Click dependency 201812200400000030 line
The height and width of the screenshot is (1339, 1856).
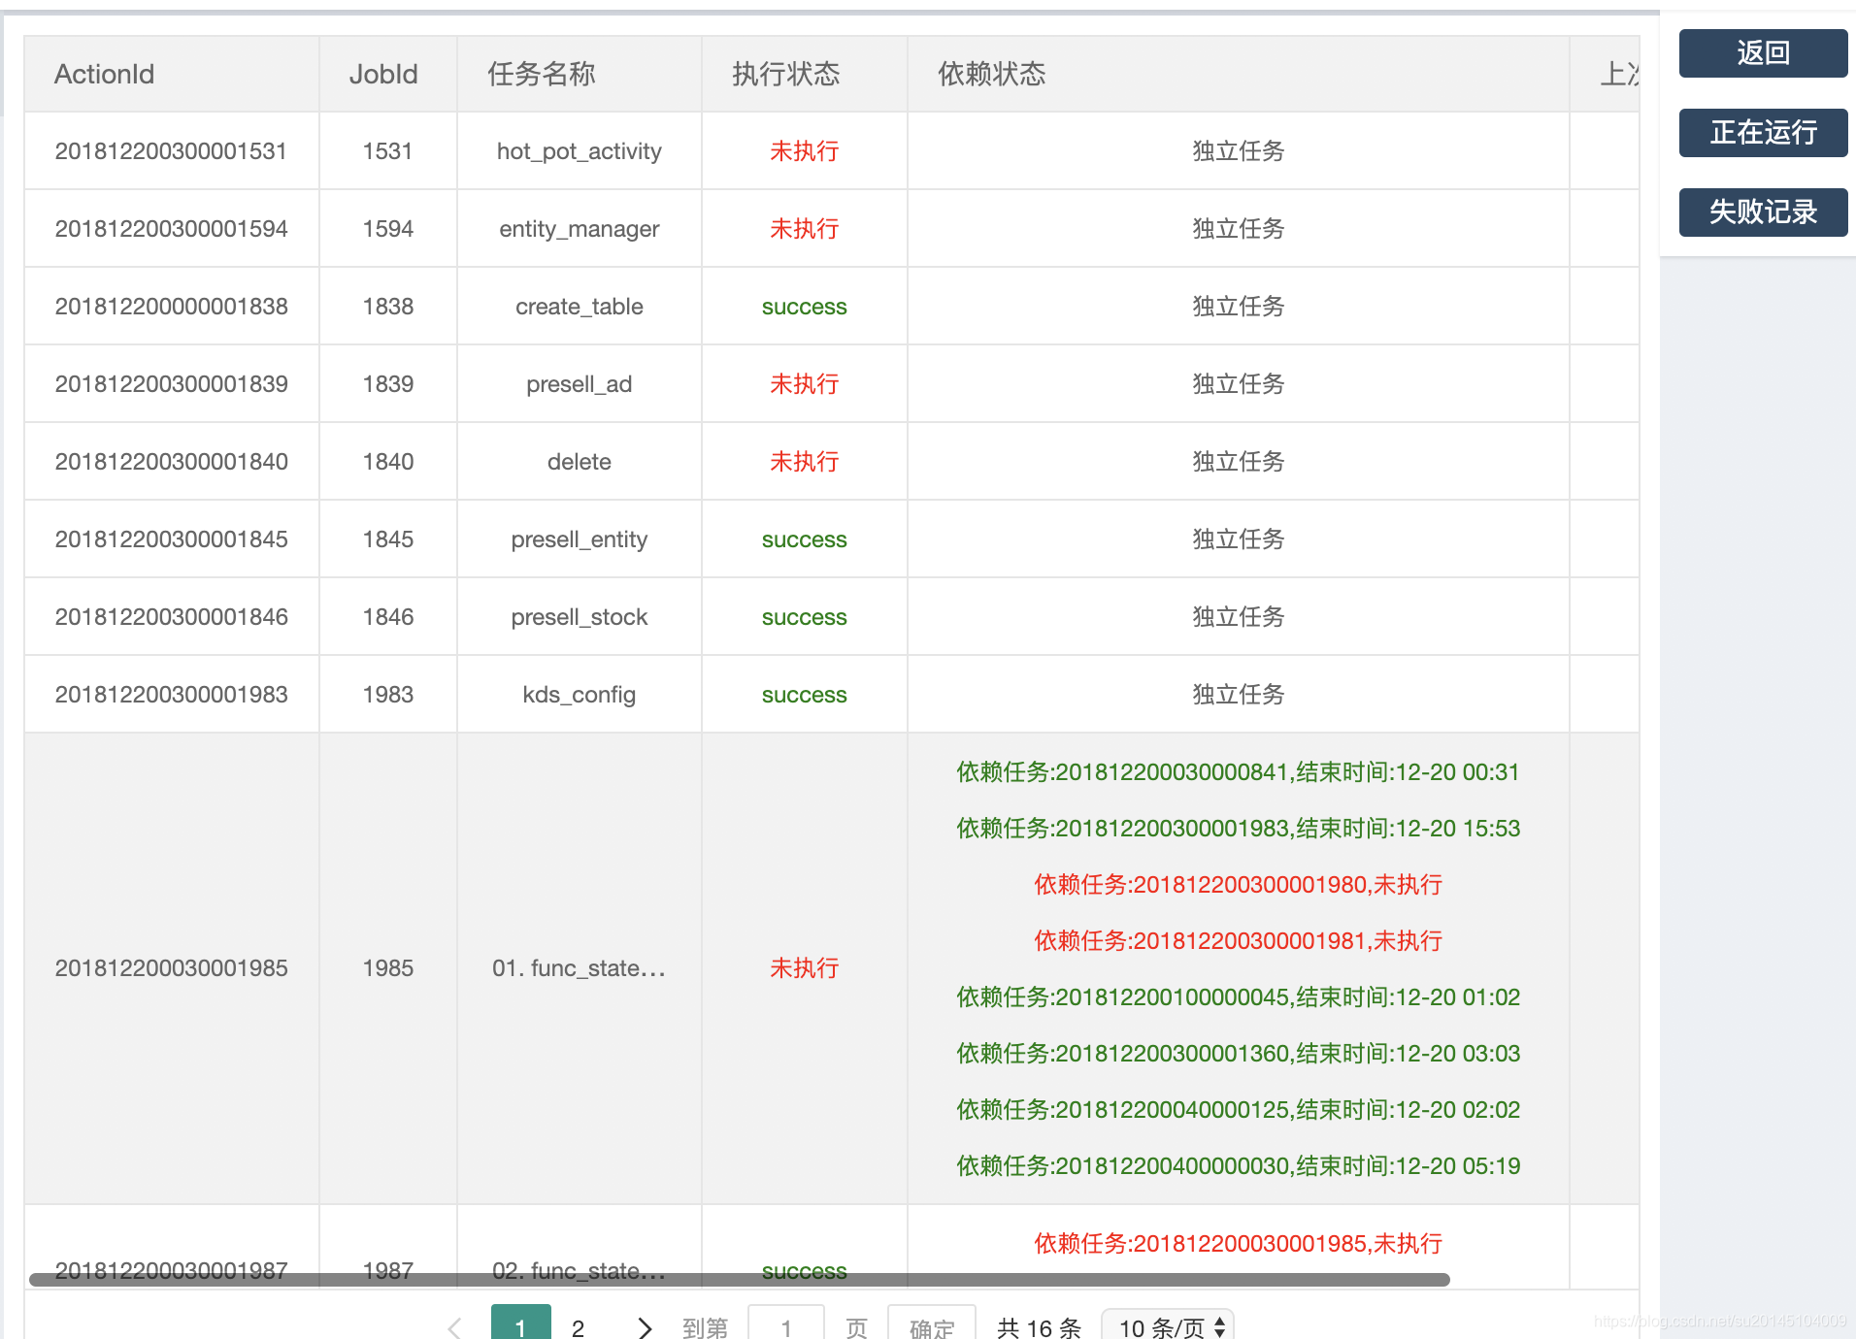pos(1239,1166)
